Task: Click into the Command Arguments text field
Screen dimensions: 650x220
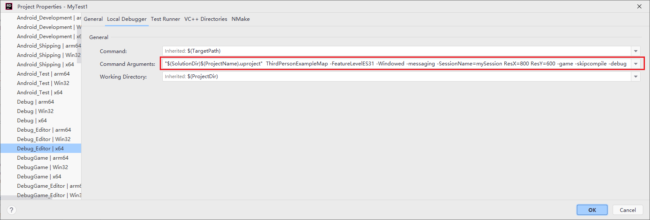Action: tap(397, 64)
